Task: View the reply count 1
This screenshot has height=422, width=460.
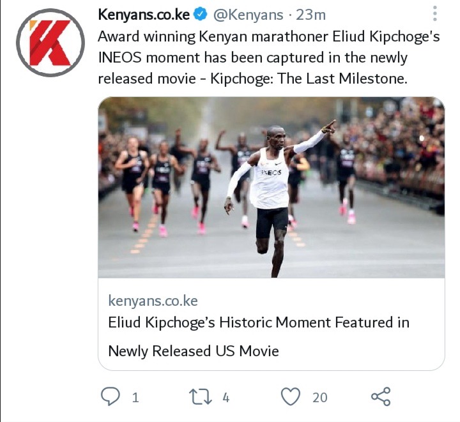Action: 135,398
